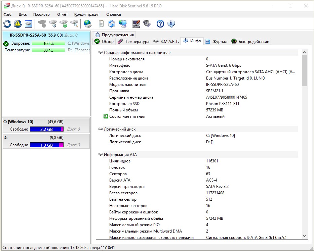The image size is (314, 251).
Task: Open the 'Отчёт' menu
Action: [62, 14]
